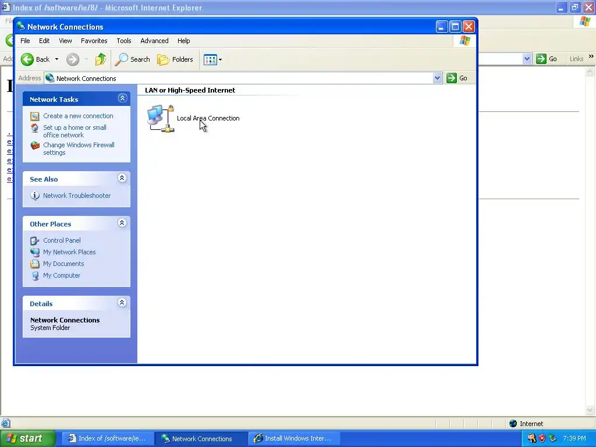Expand the Network Connections address dropdown

[x=437, y=79]
